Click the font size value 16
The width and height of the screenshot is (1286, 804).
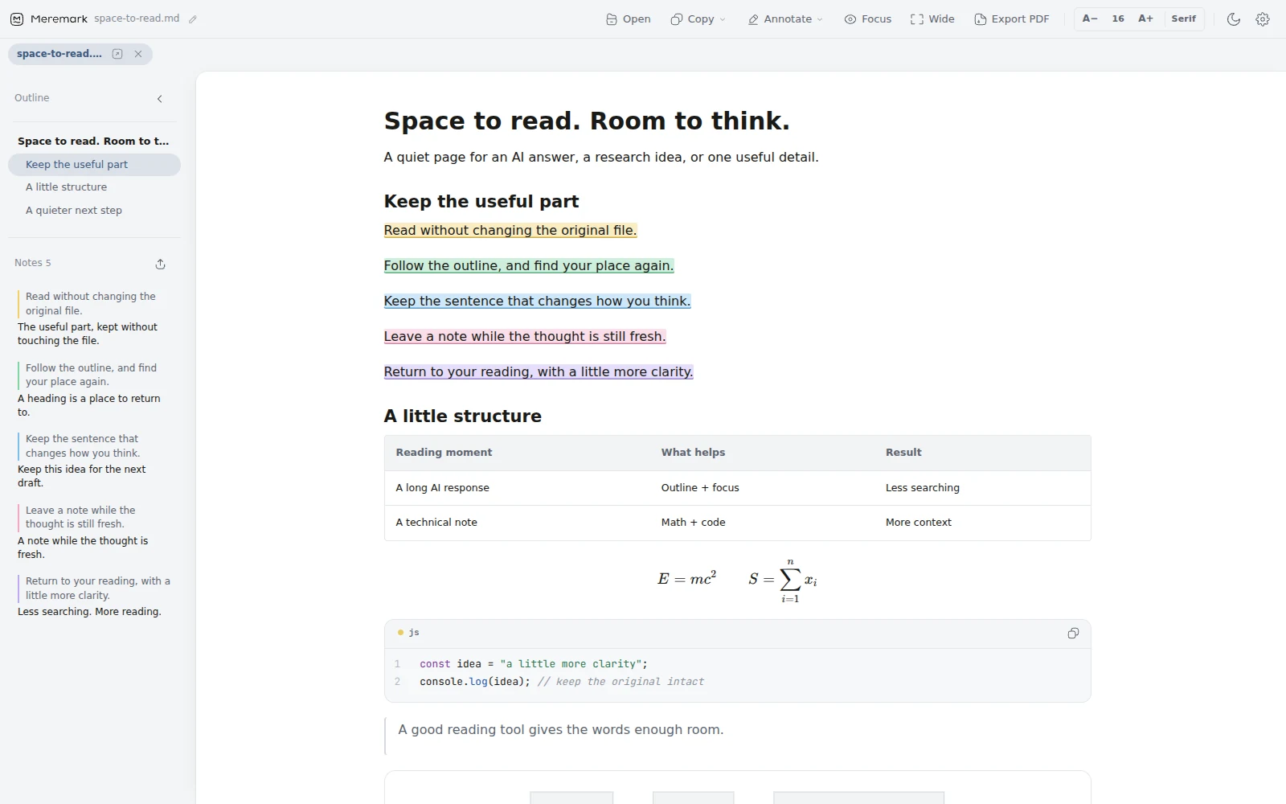click(1118, 18)
